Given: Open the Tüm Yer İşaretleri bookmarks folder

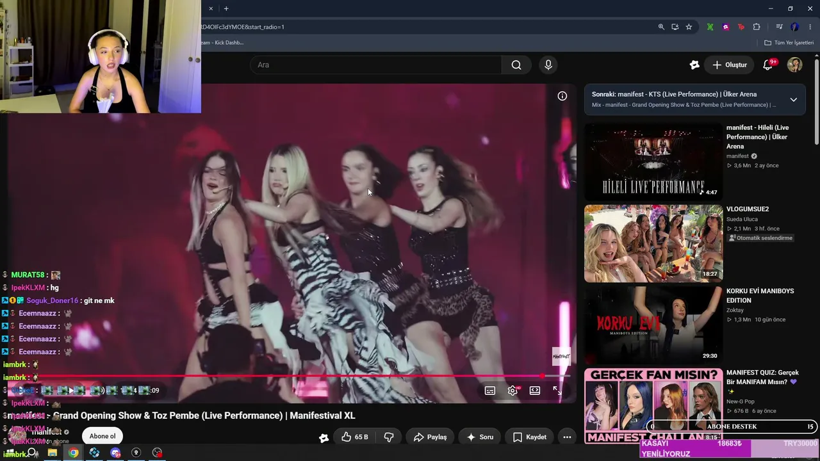Looking at the screenshot, I should 789,43.
